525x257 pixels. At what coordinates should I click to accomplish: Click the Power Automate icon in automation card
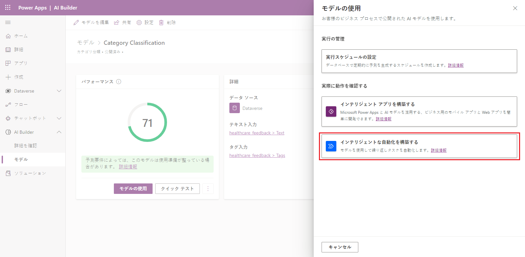[331, 146]
